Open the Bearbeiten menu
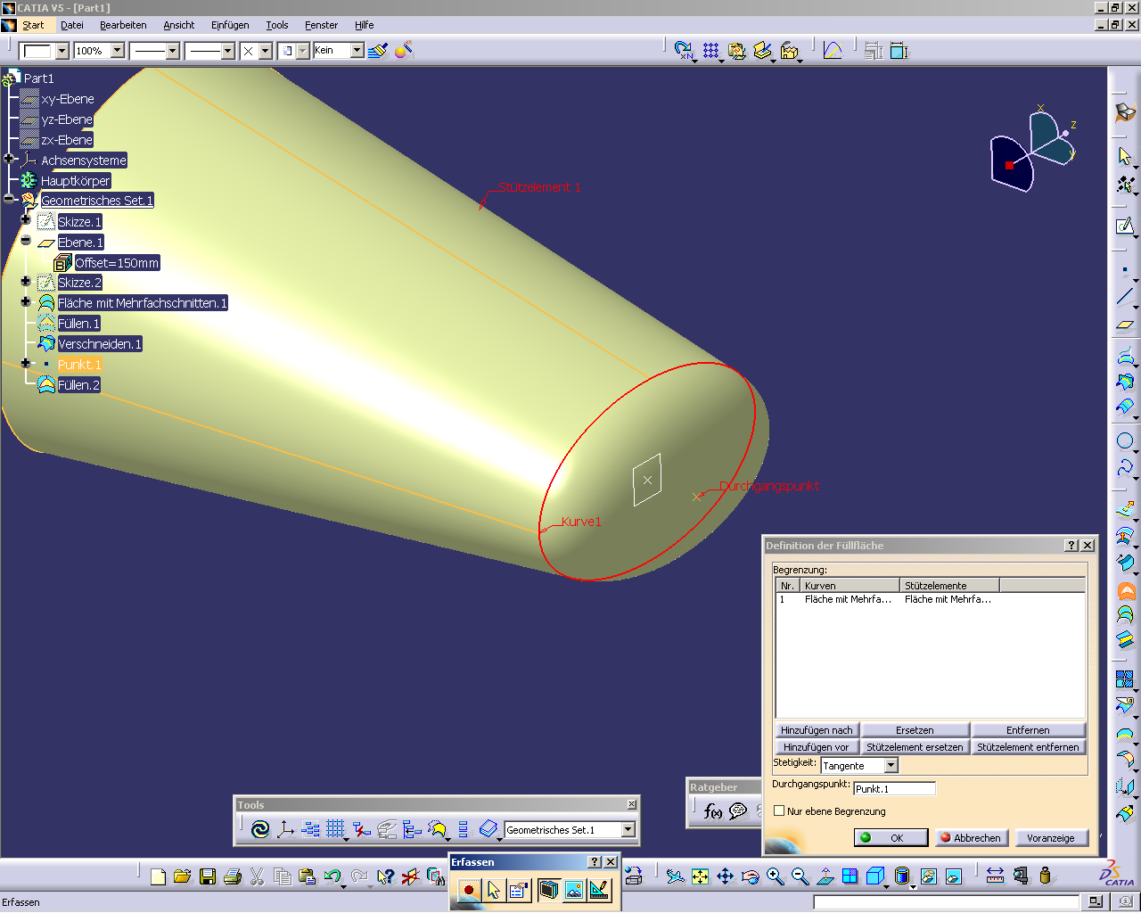The image size is (1141, 913). tap(123, 25)
